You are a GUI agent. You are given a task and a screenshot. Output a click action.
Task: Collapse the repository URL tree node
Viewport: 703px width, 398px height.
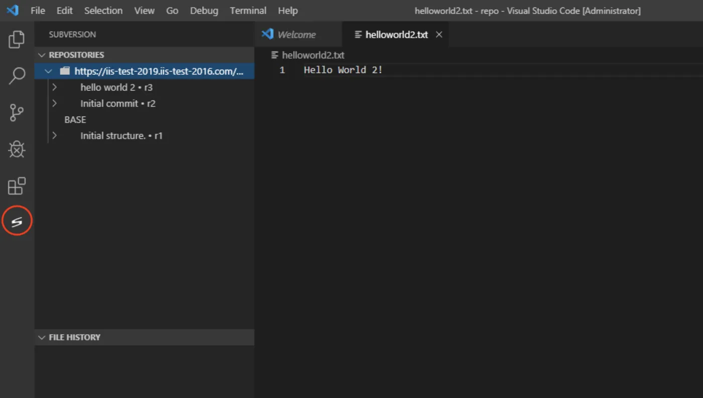tap(49, 71)
